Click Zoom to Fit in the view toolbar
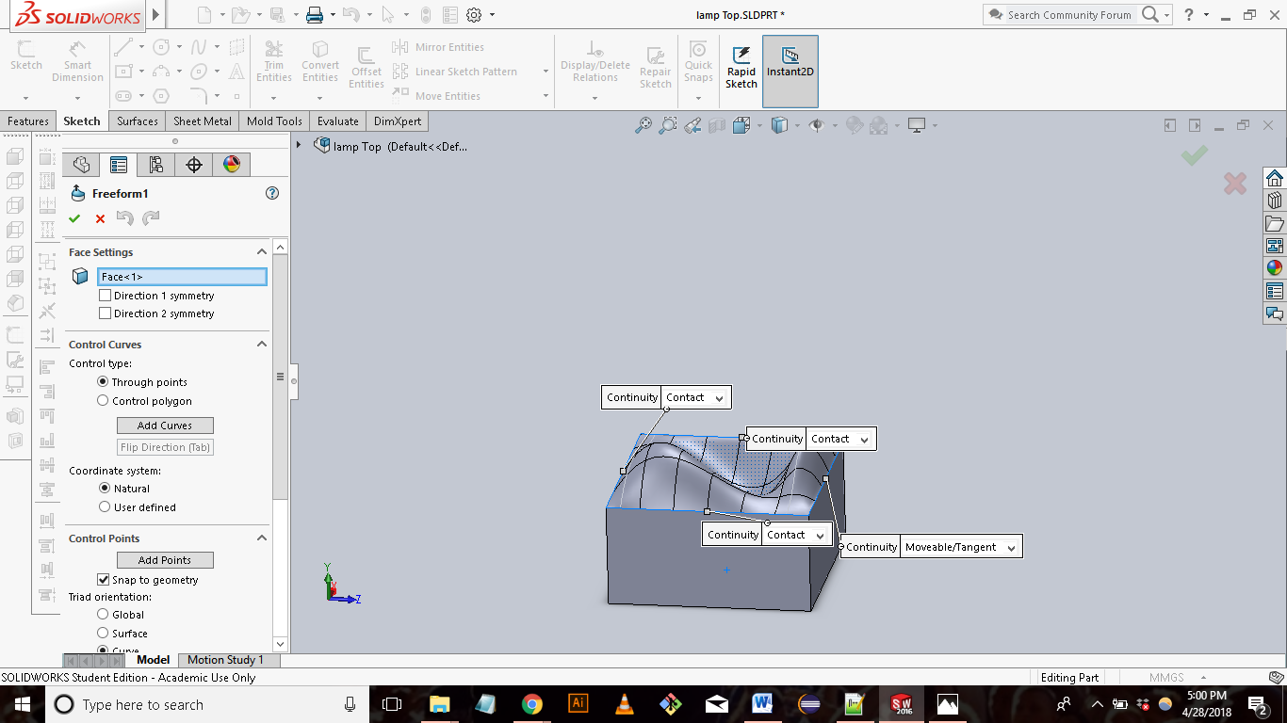The width and height of the screenshot is (1287, 723). 643,125
